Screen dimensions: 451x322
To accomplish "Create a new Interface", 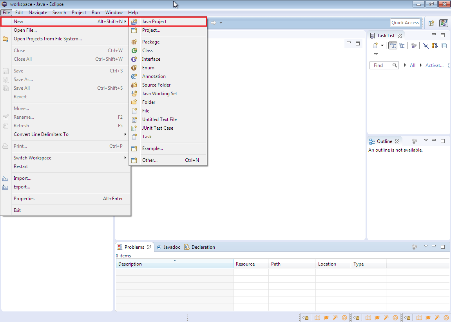I will 168,59.
